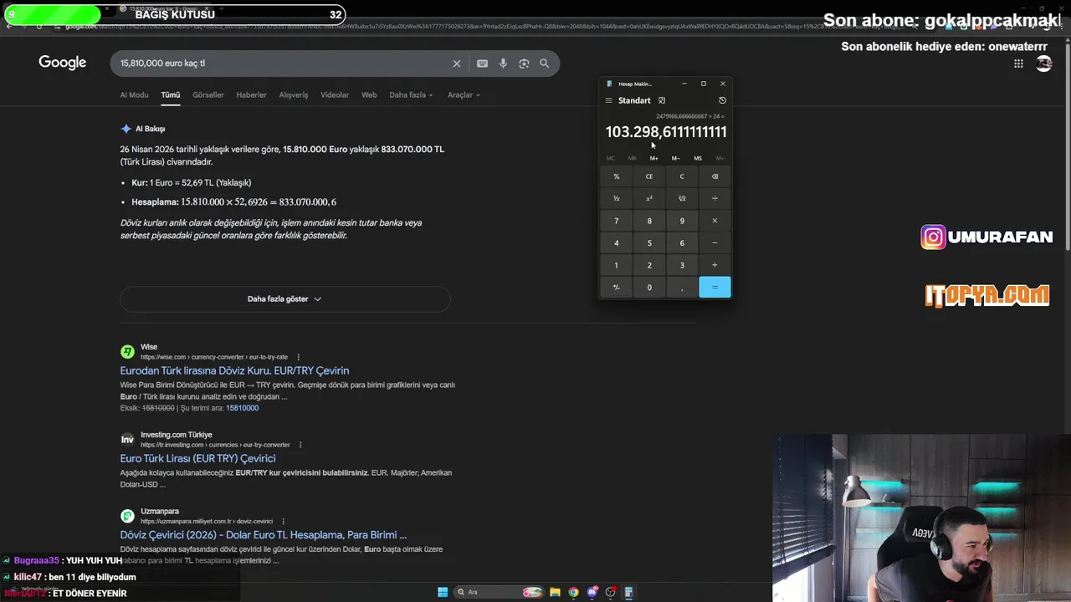The image size is (1071, 602).
Task: Open Chrome from the taskbar
Action: pyautogui.click(x=573, y=592)
